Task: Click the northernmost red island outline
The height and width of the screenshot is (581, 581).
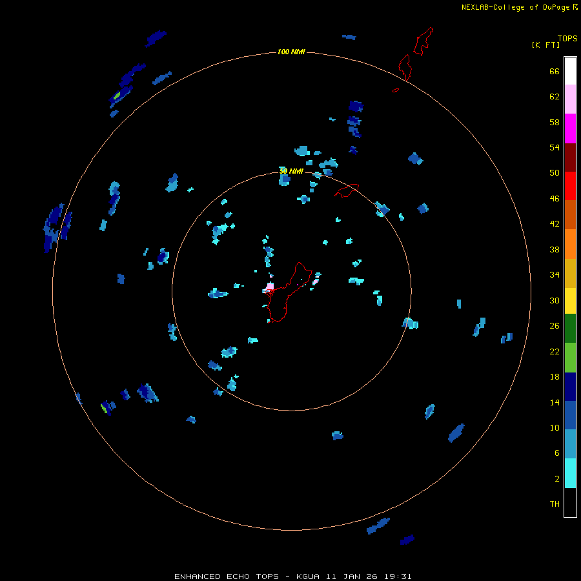Action: pyautogui.click(x=423, y=41)
